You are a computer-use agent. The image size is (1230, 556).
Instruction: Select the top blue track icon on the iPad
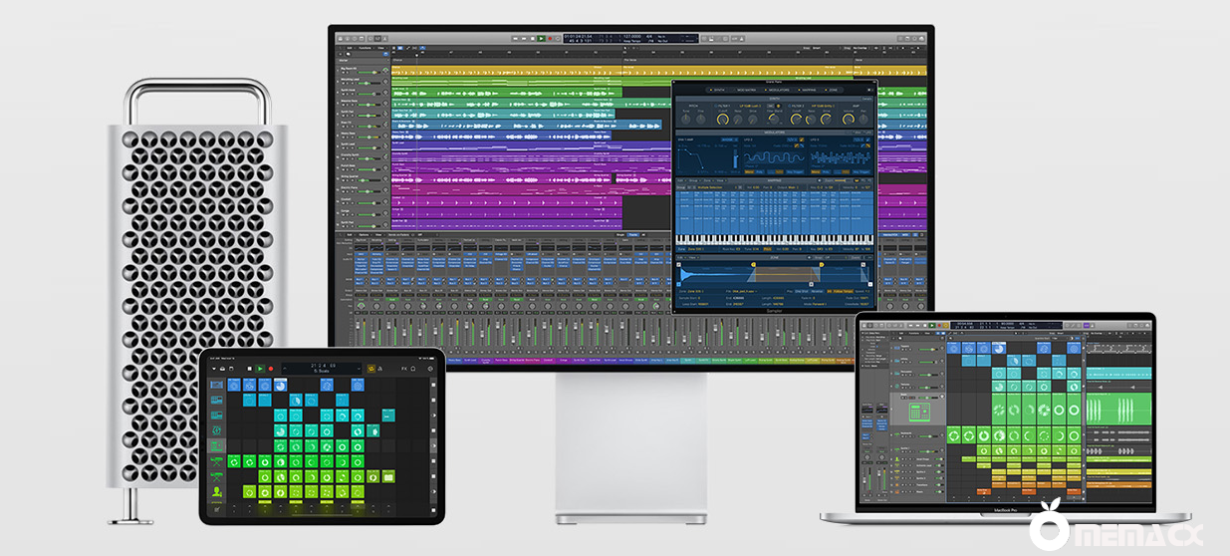216,385
